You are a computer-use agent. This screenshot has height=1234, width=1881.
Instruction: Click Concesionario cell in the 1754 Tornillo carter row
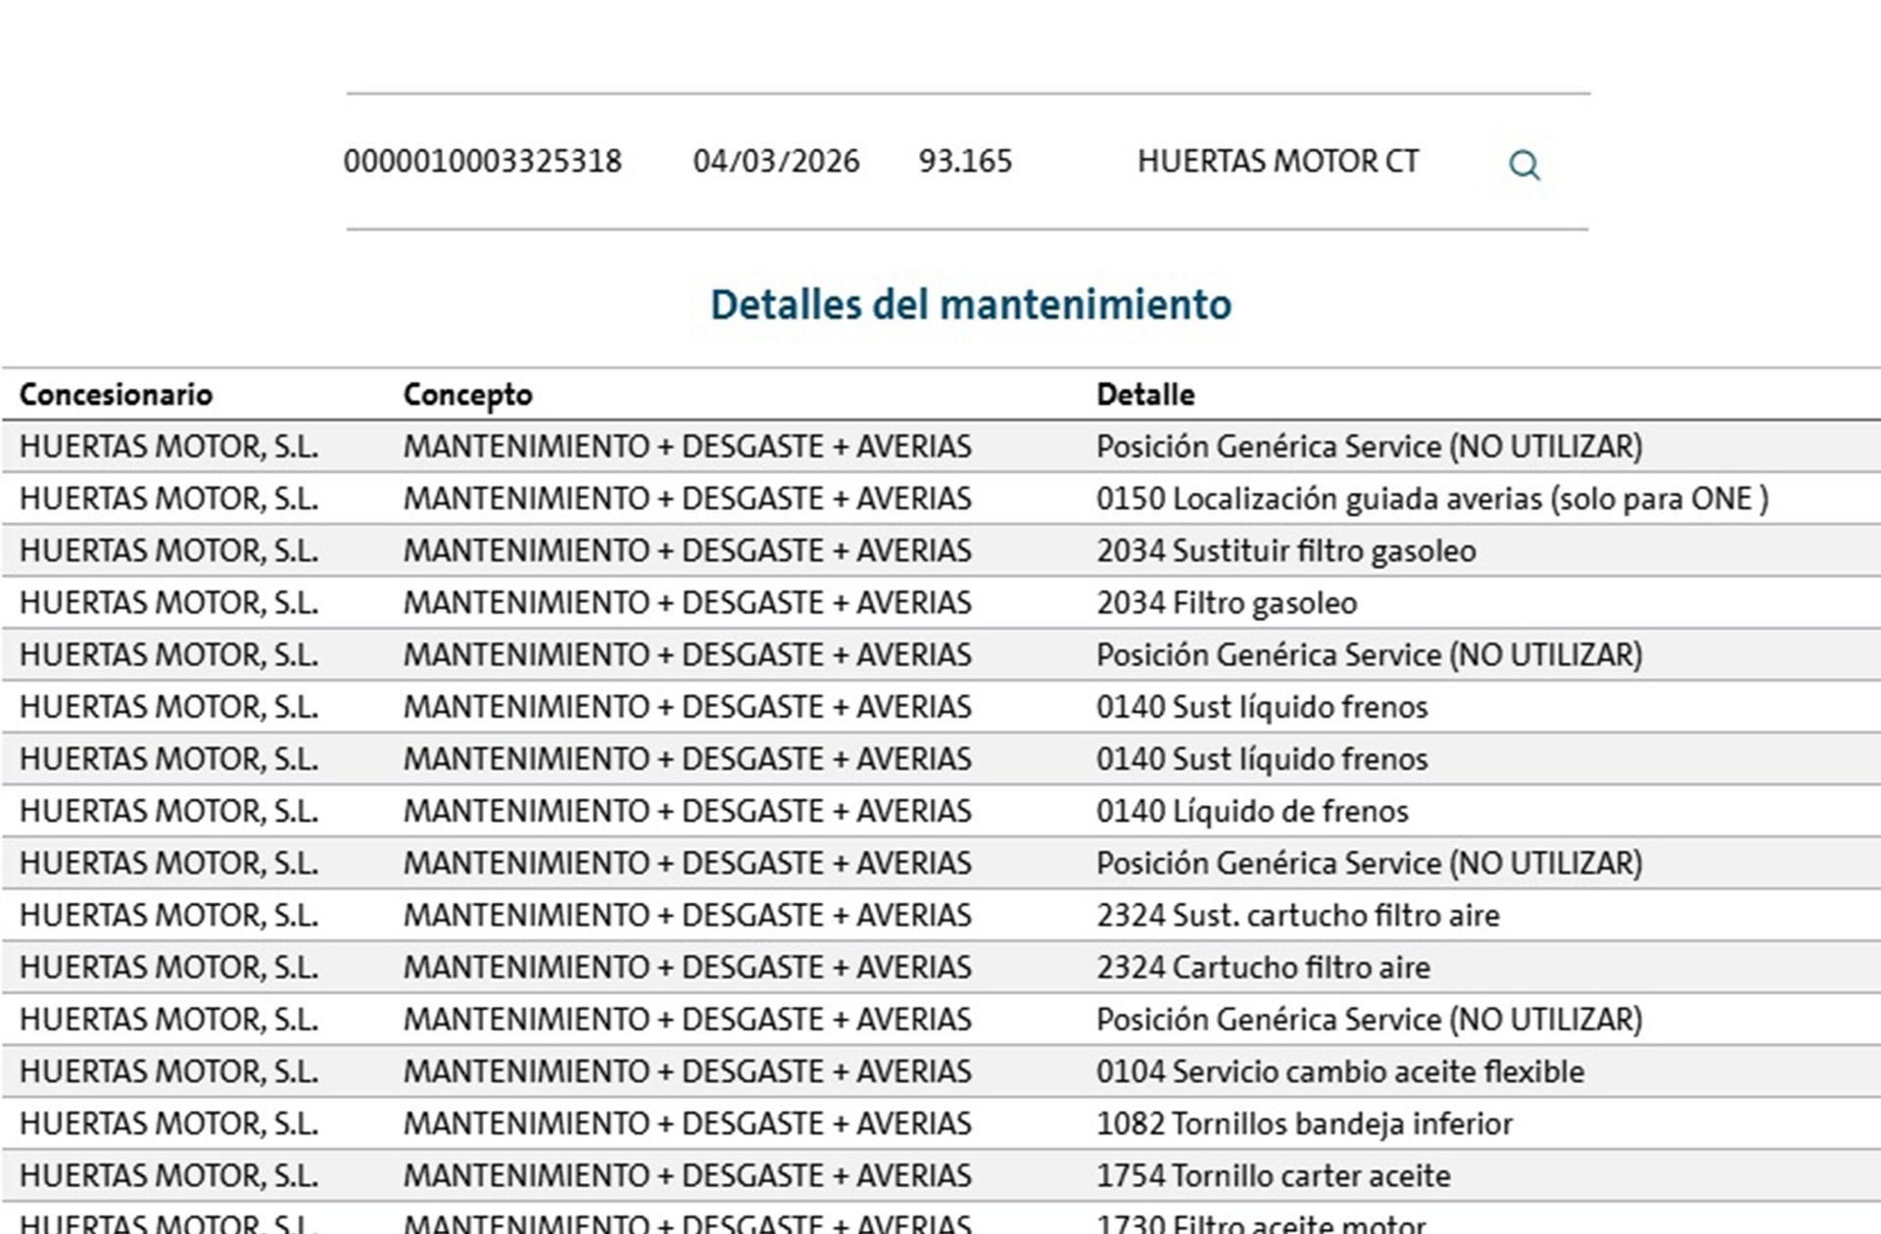click(x=169, y=1175)
